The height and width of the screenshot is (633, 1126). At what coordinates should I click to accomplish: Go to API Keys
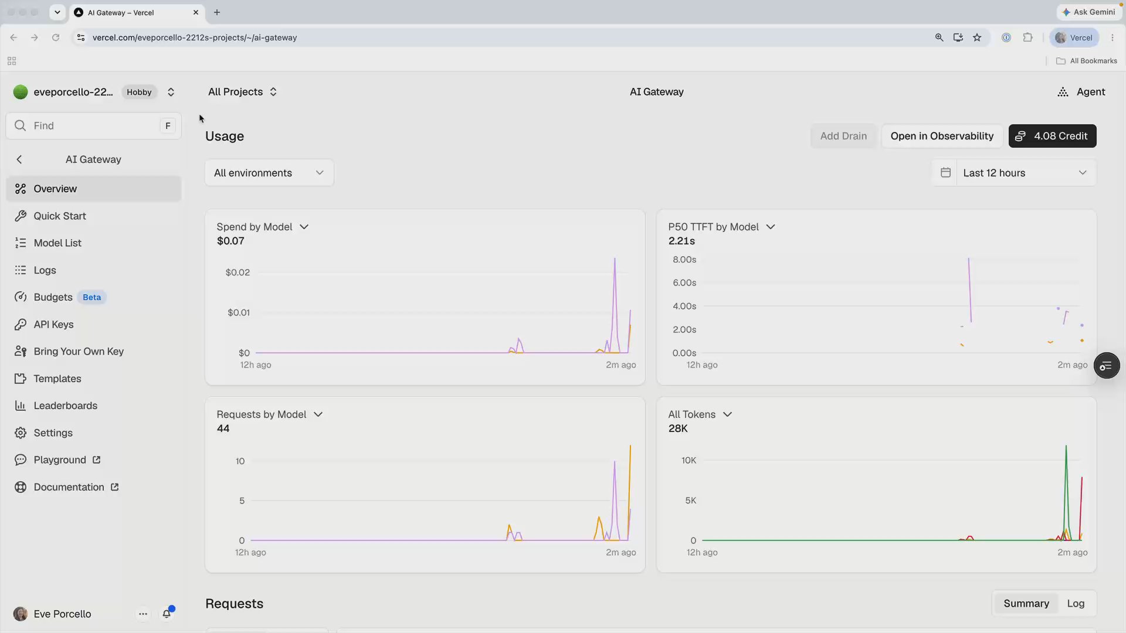(x=94, y=324)
